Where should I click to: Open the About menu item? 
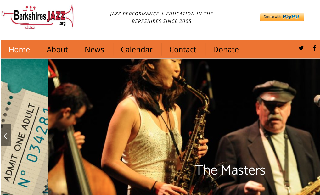pos(57,50)
